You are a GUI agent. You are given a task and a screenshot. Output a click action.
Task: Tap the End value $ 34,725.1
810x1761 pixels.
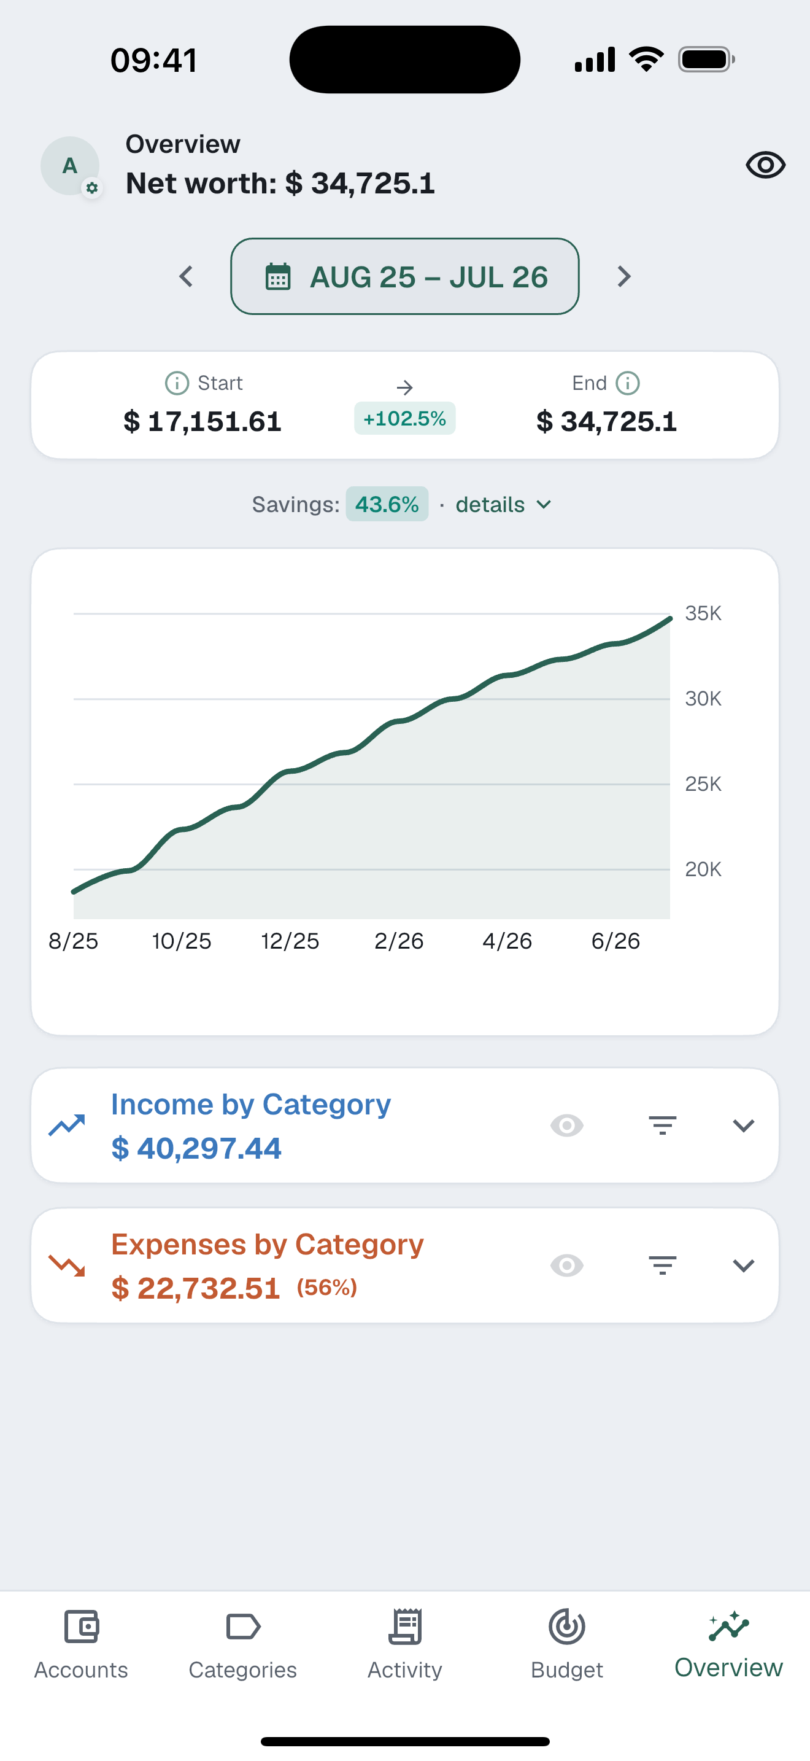pyautogui.click(x=606, y=421)
